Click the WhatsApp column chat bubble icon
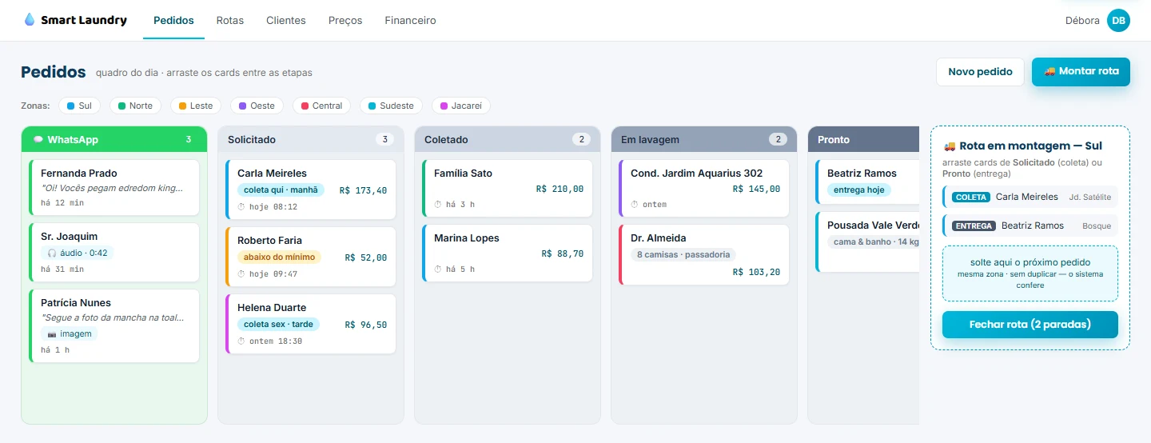1151x443 pixels. (x=38, y=140)
